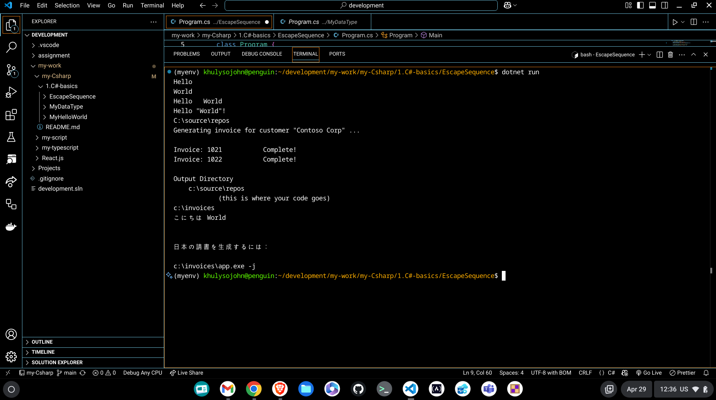Switch to Program.cs MyDataType editor tab
The height and width of the screenshot is (400, 716).
[x=322, y=22]
